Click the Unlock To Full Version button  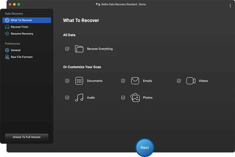tap(26, 137)
